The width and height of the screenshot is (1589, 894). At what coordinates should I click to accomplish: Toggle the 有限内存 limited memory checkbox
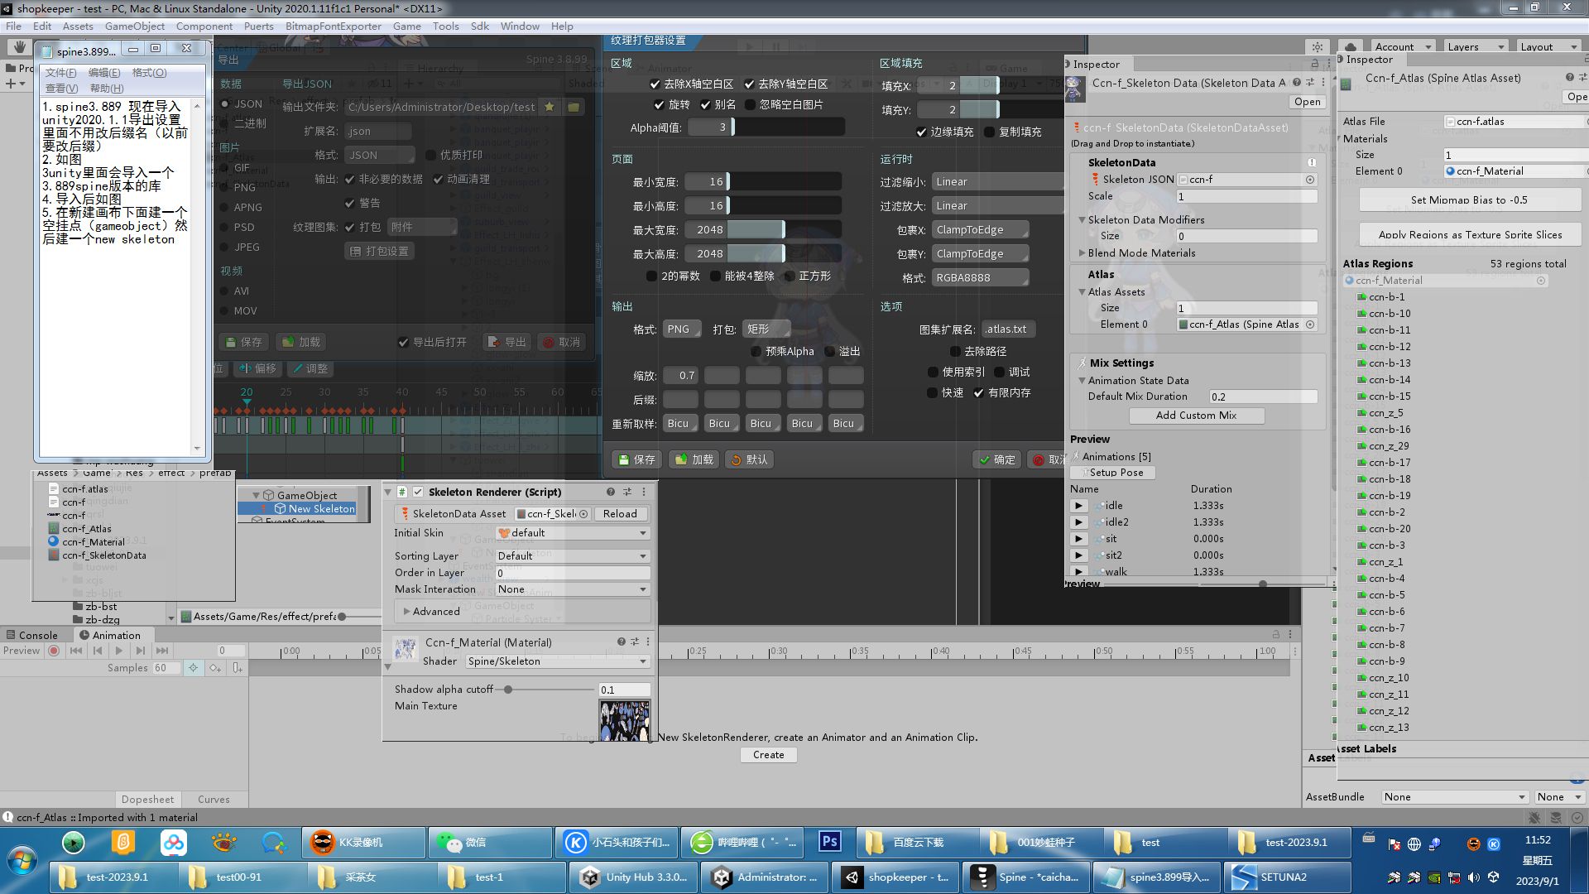click(x=979, y=393)
